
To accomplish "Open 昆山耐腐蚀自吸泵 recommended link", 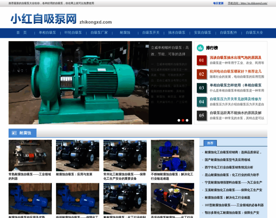I will tap(232, 175).
